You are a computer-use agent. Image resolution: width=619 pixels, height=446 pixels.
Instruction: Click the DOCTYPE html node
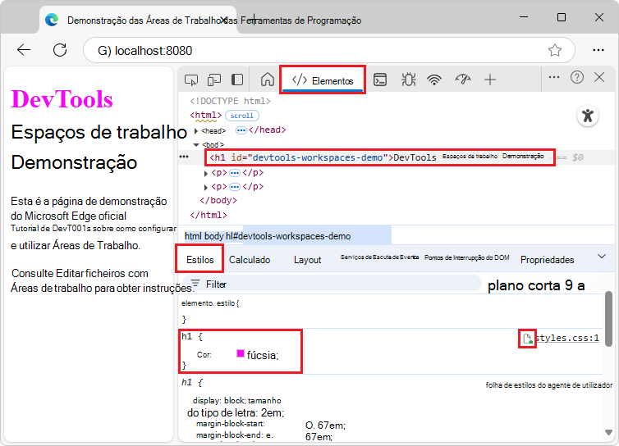coord(230,101)
